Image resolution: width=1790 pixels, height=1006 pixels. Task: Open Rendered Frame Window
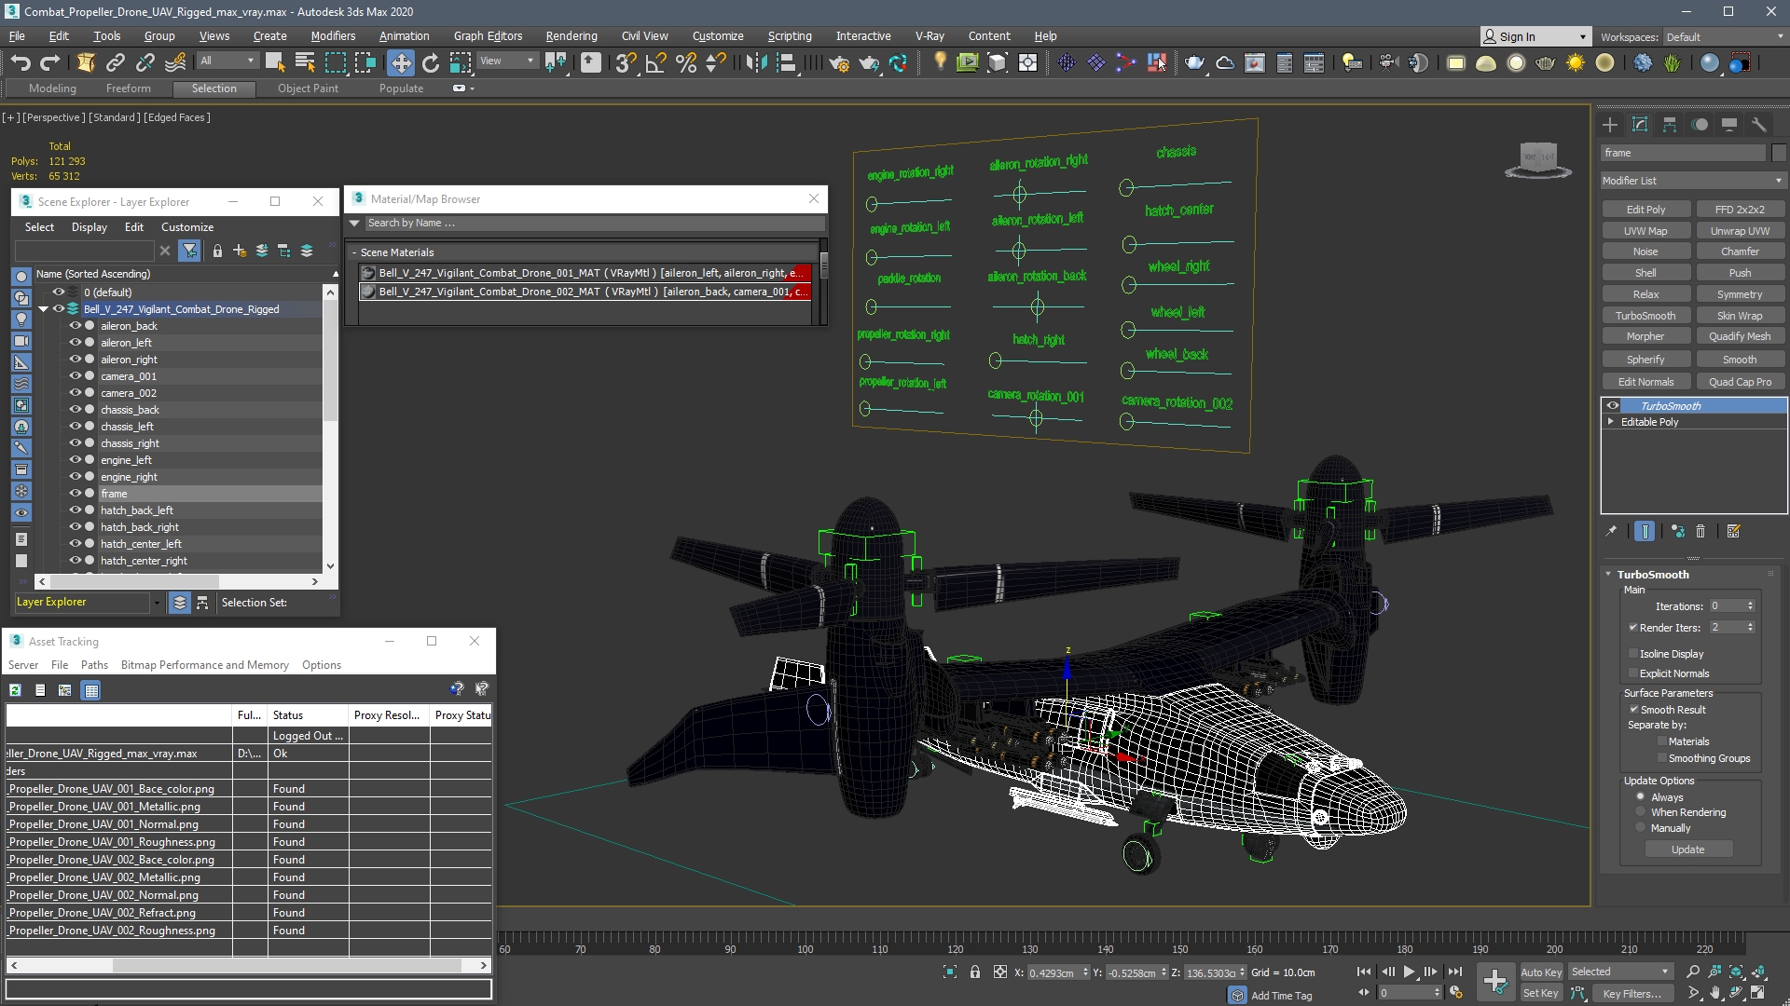click(1255, 63)
